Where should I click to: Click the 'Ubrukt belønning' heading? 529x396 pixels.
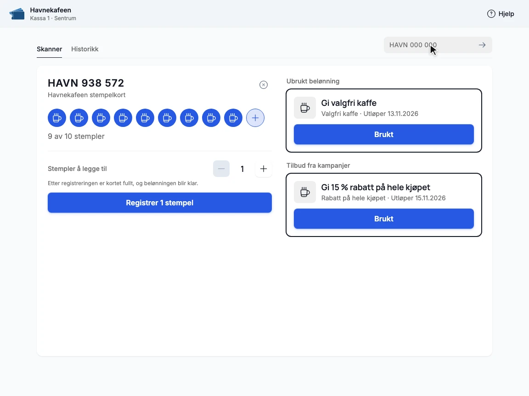(x=313, y=81)
